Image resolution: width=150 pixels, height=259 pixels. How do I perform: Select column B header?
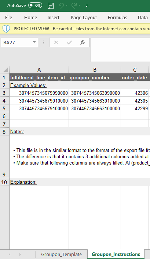click(95, 70)
